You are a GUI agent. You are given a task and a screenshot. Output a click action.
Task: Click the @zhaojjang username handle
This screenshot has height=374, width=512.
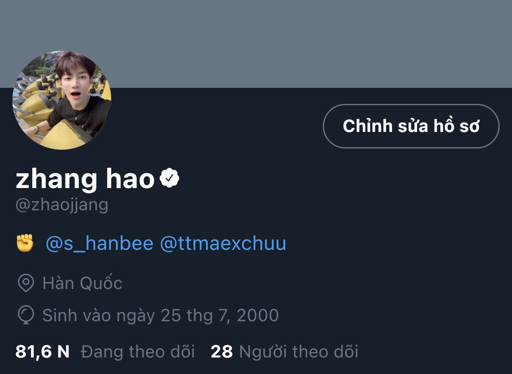(62, 205)
